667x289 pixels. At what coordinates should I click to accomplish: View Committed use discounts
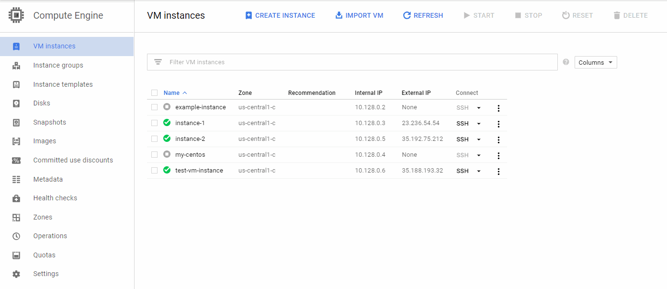click(x=73, y=160)
